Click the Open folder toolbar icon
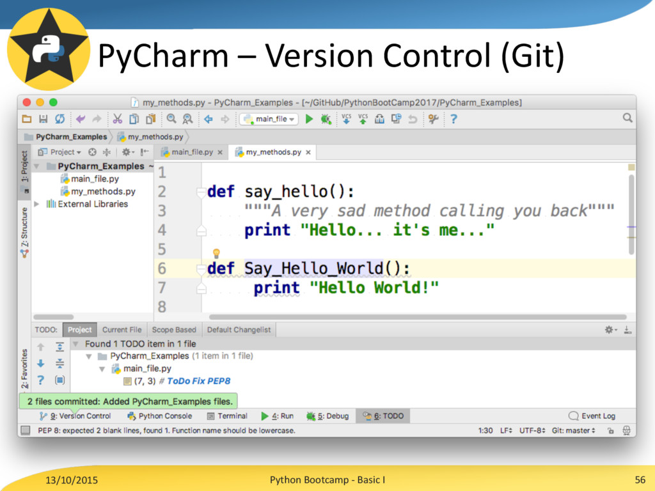Viewport: 655px width, 491px height. pos(27,119)
